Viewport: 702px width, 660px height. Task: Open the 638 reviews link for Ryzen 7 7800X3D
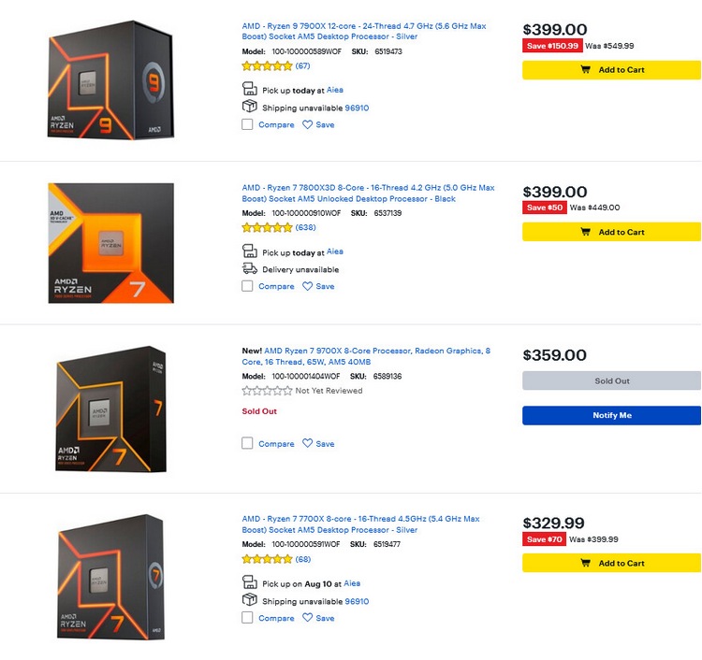(306, 227)
